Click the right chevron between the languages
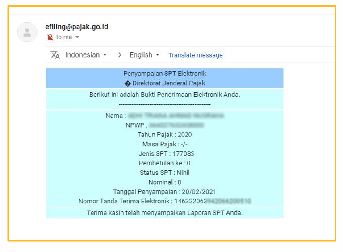The height and width of the screenshot is (252, 343). [120, 55]
